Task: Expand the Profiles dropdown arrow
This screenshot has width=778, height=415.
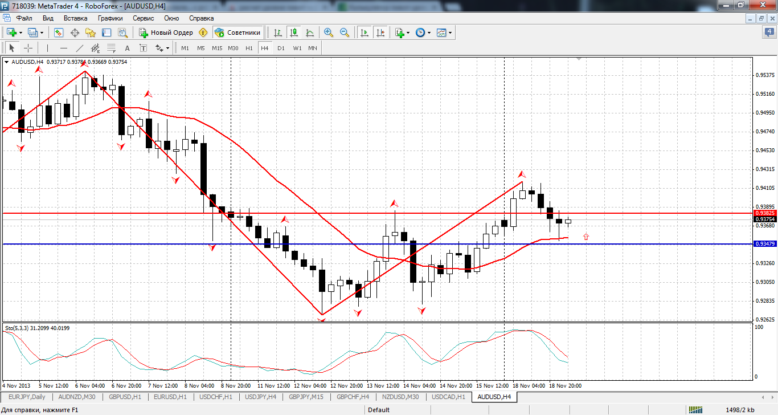Action: (42, 32)
